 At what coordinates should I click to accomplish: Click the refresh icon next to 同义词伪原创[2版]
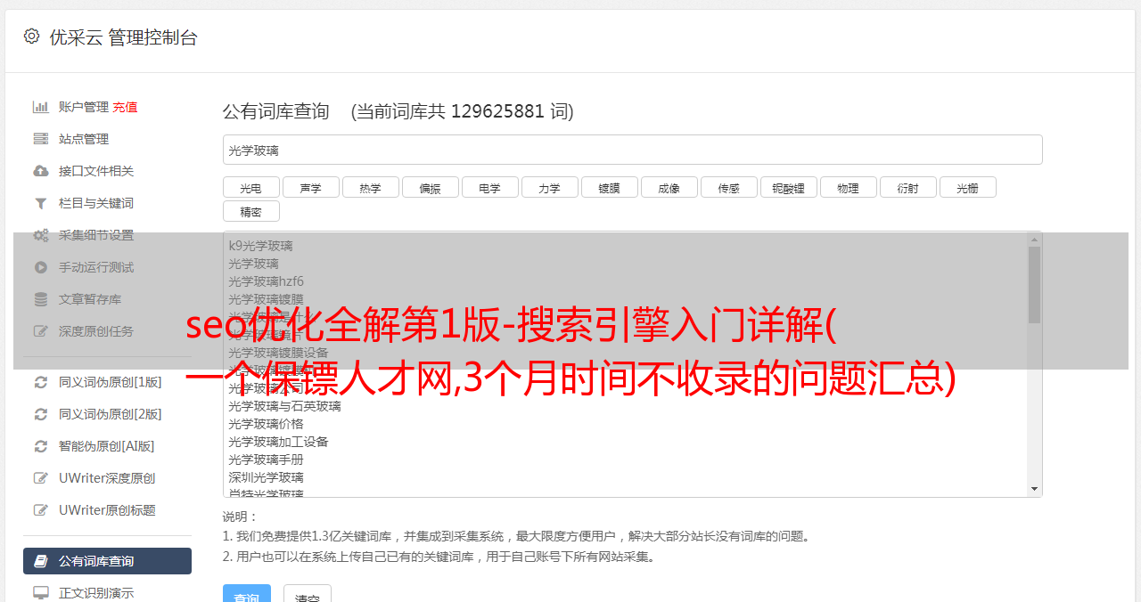[41, 414]
